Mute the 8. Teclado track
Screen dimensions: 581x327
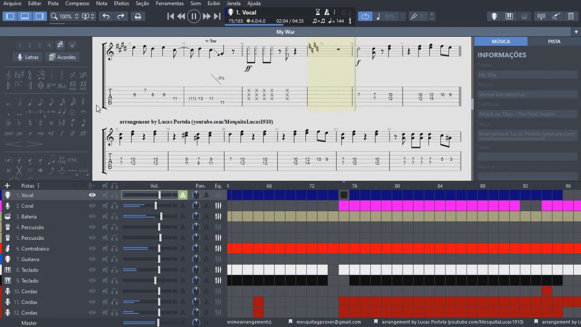105,270
